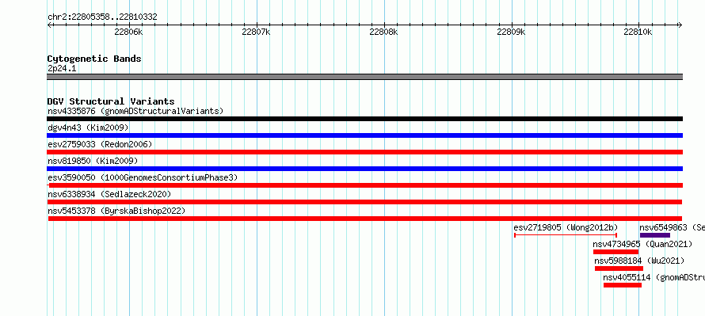Open the nsv5988184 (Wu2021) label
This screenshot has height=316, width=705.
(639, 261)
